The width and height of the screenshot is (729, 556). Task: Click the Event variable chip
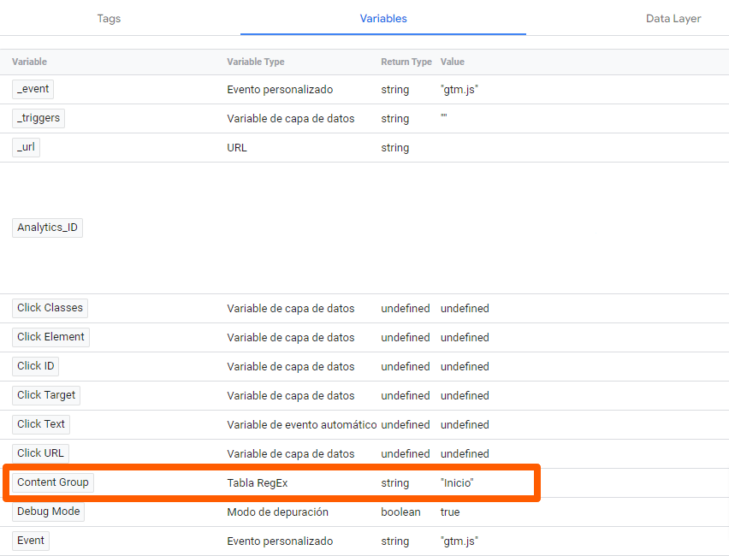(31, 541)
